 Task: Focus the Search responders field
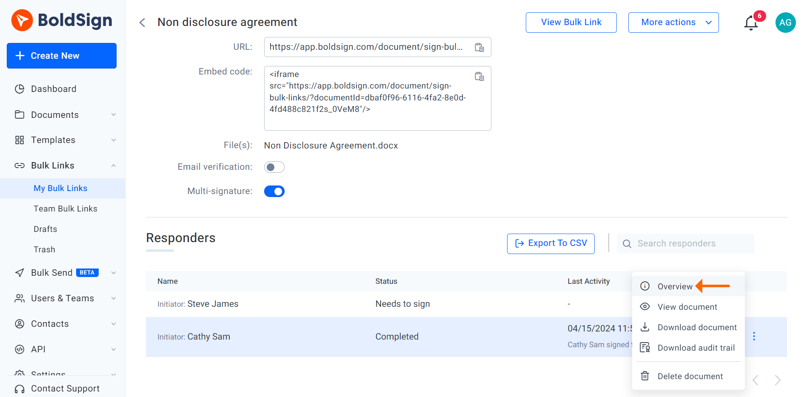(686, 244)
